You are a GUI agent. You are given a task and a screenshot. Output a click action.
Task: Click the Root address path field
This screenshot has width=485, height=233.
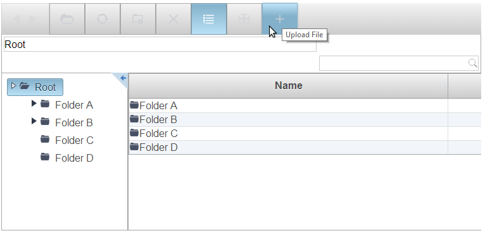pos(160,44)
